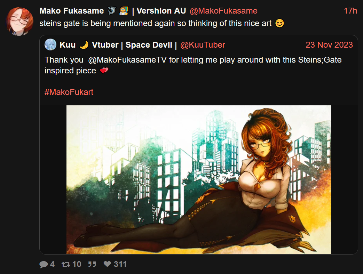Open the #MakoFukart hashtag
The height and width of the screenshot is (274, 363).
tap(69, 92)
